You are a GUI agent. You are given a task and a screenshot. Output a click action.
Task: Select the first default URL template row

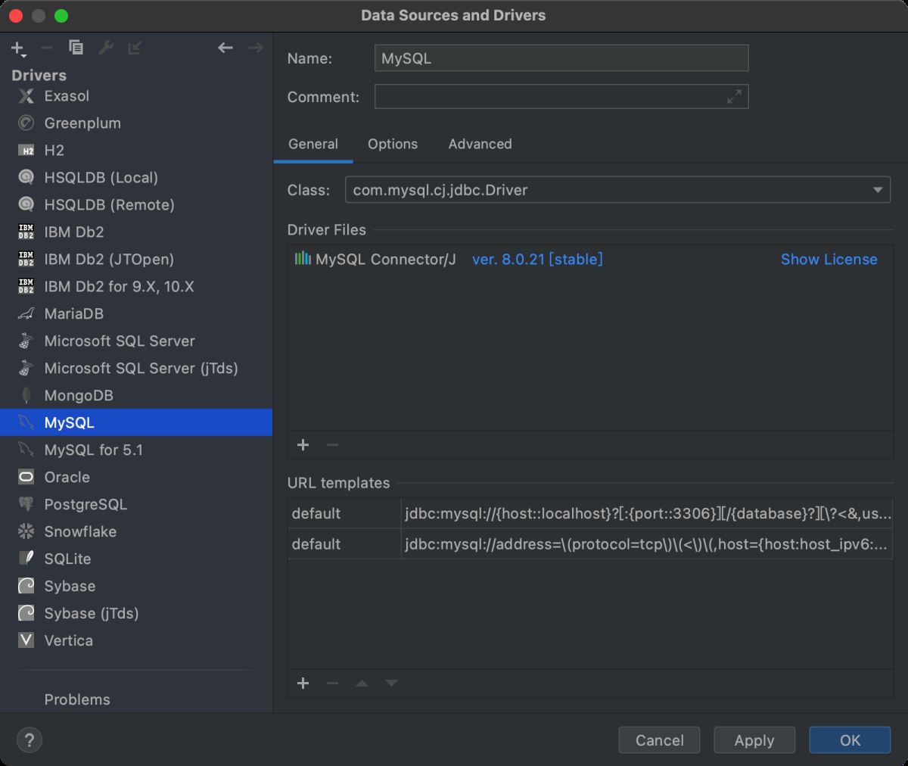coord(590,513)
